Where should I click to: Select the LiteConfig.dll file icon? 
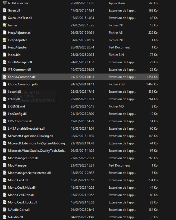point(5,114)
